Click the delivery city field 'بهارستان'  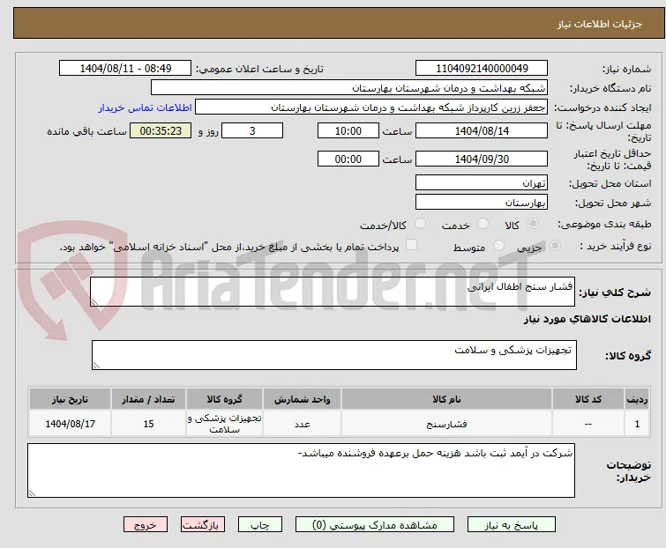[x=482, y=203]
